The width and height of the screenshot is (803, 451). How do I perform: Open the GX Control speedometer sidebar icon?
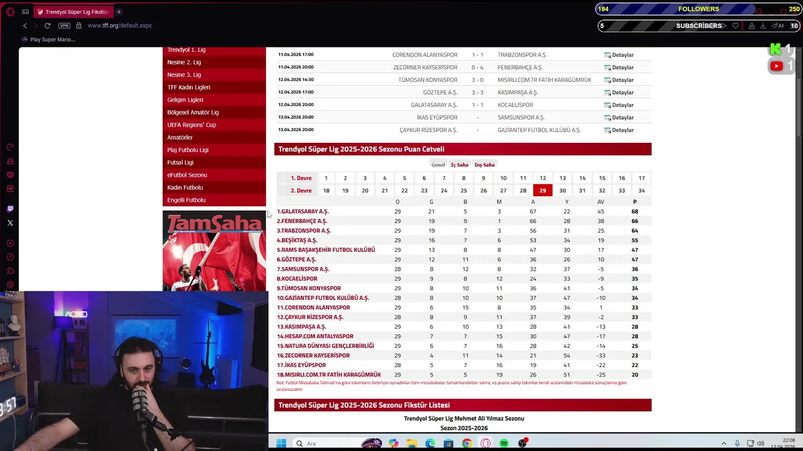click(10, 148)
